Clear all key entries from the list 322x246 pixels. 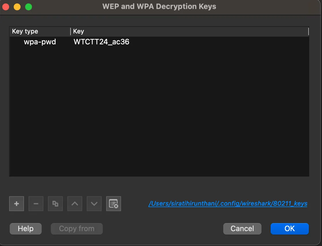[x=114, y=204]
